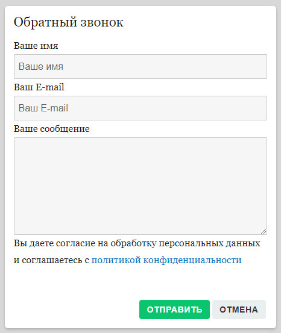Click the label Ваше имя above the field
Viewport: 281px width, 333px height.
click(x=36, y=46)
